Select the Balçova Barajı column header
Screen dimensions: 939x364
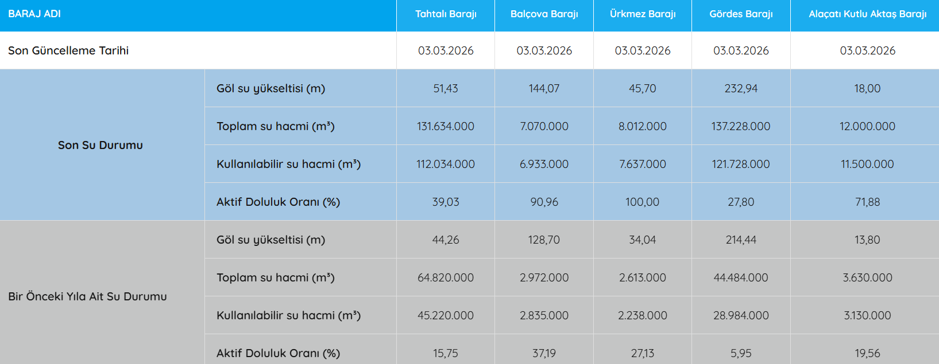point(544,14)
